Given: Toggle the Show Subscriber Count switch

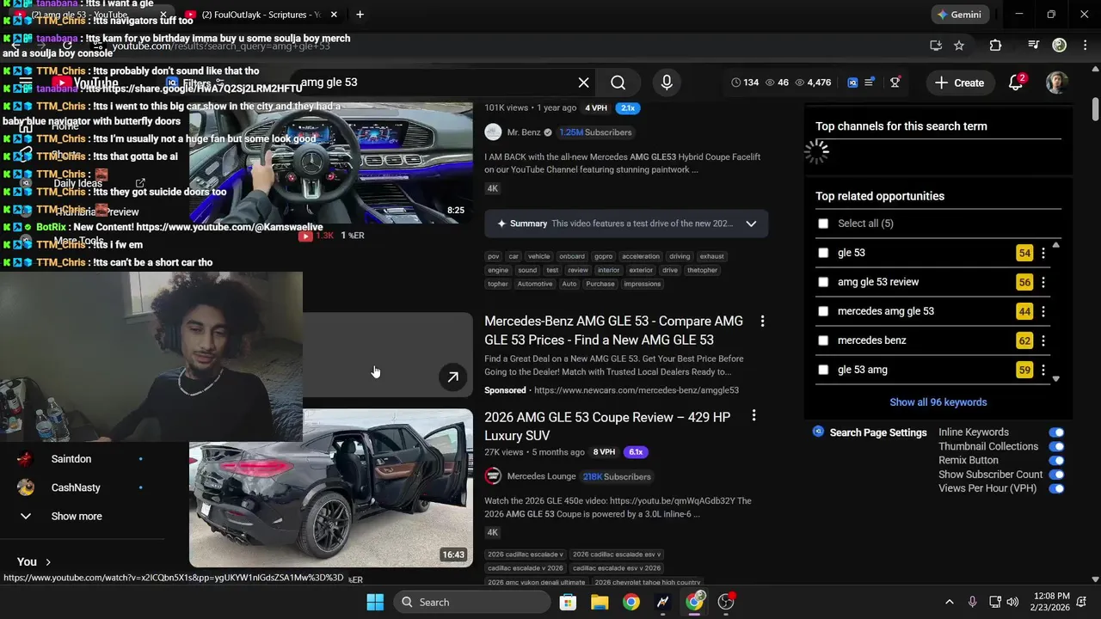Looking at the screenshot, I should (1056, 475).
